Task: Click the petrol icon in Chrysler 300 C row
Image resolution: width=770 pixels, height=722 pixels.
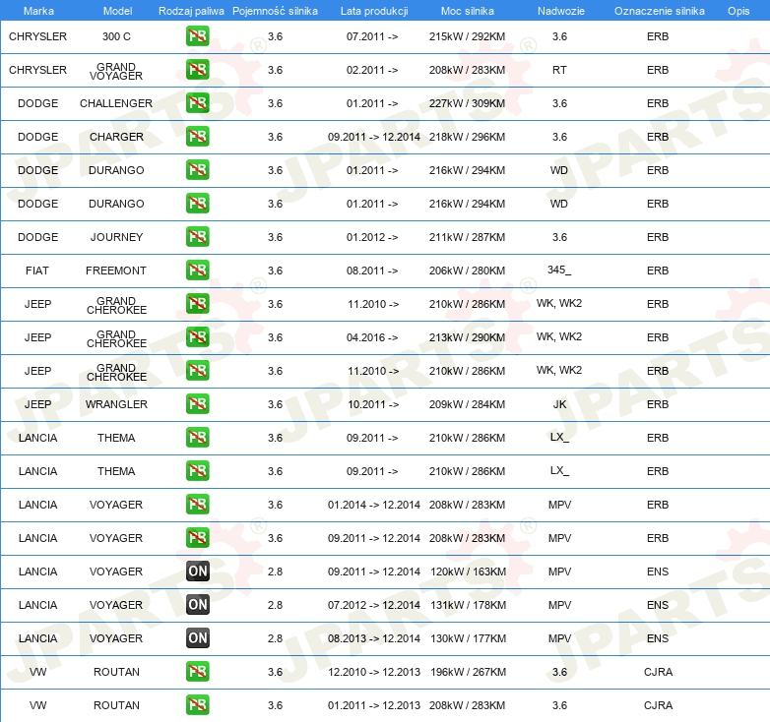Action: (x=197, y=36)
